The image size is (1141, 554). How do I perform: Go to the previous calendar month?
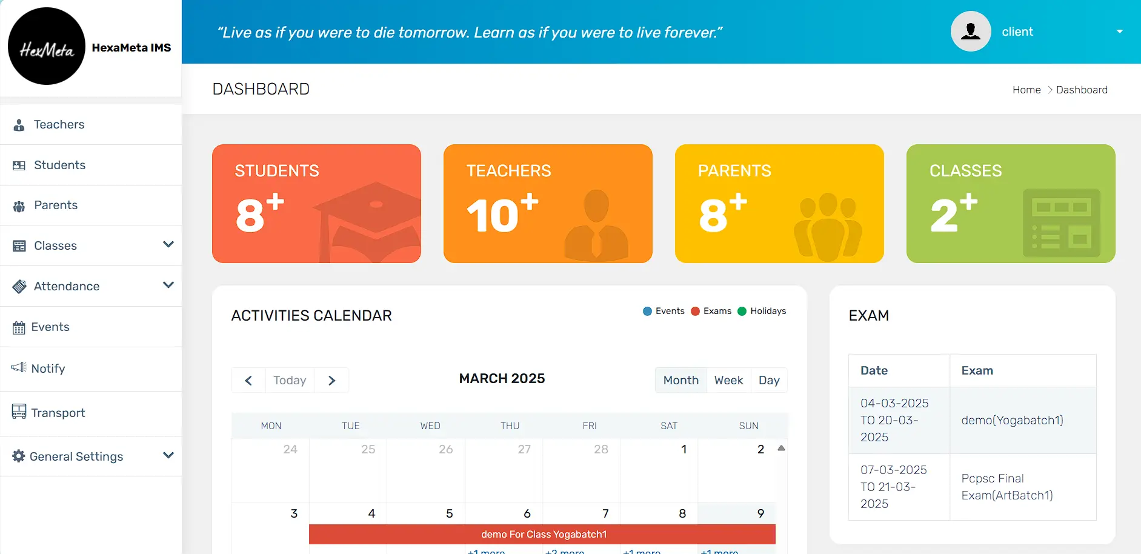point(248,380)
